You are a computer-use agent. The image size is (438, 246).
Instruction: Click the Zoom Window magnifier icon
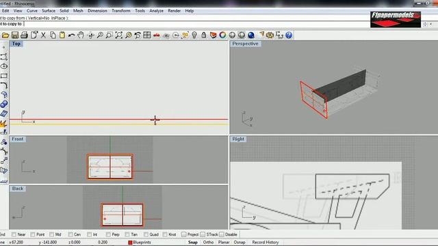(x=109, y=35)
